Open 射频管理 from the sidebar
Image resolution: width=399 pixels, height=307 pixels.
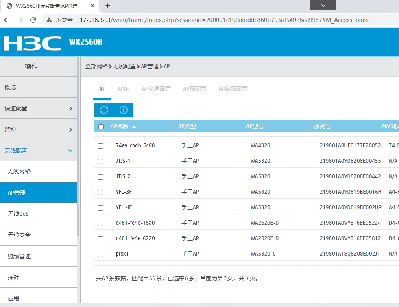[19, 256]
